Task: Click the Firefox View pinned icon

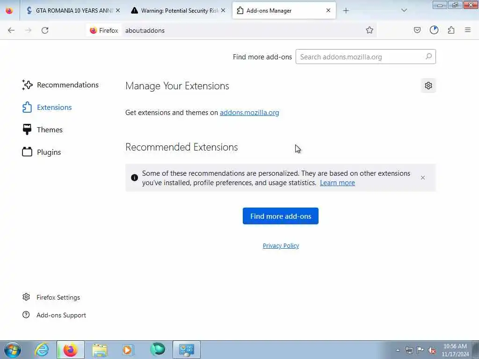Action: (9, 11)
